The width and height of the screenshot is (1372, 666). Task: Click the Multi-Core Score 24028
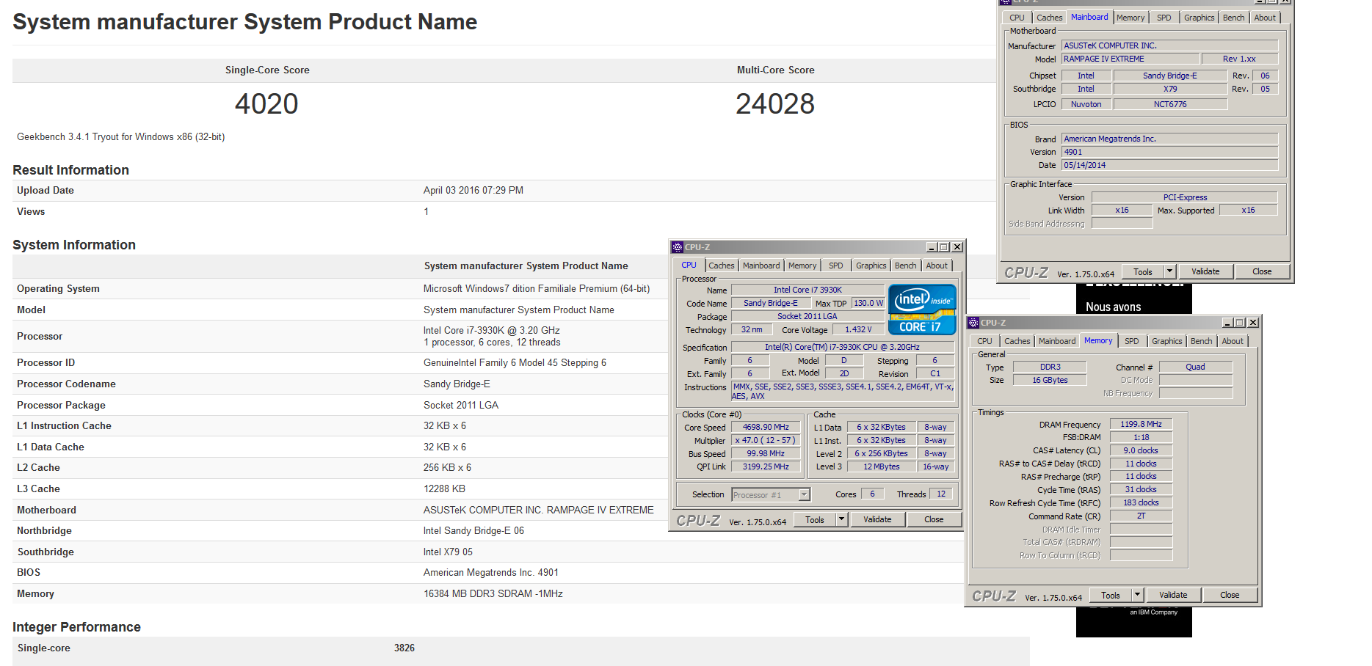[x=775, y=104]
